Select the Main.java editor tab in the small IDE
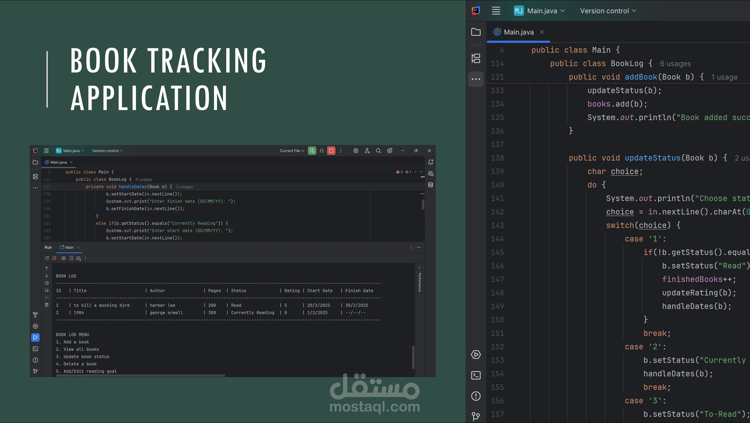 [58, 162]
